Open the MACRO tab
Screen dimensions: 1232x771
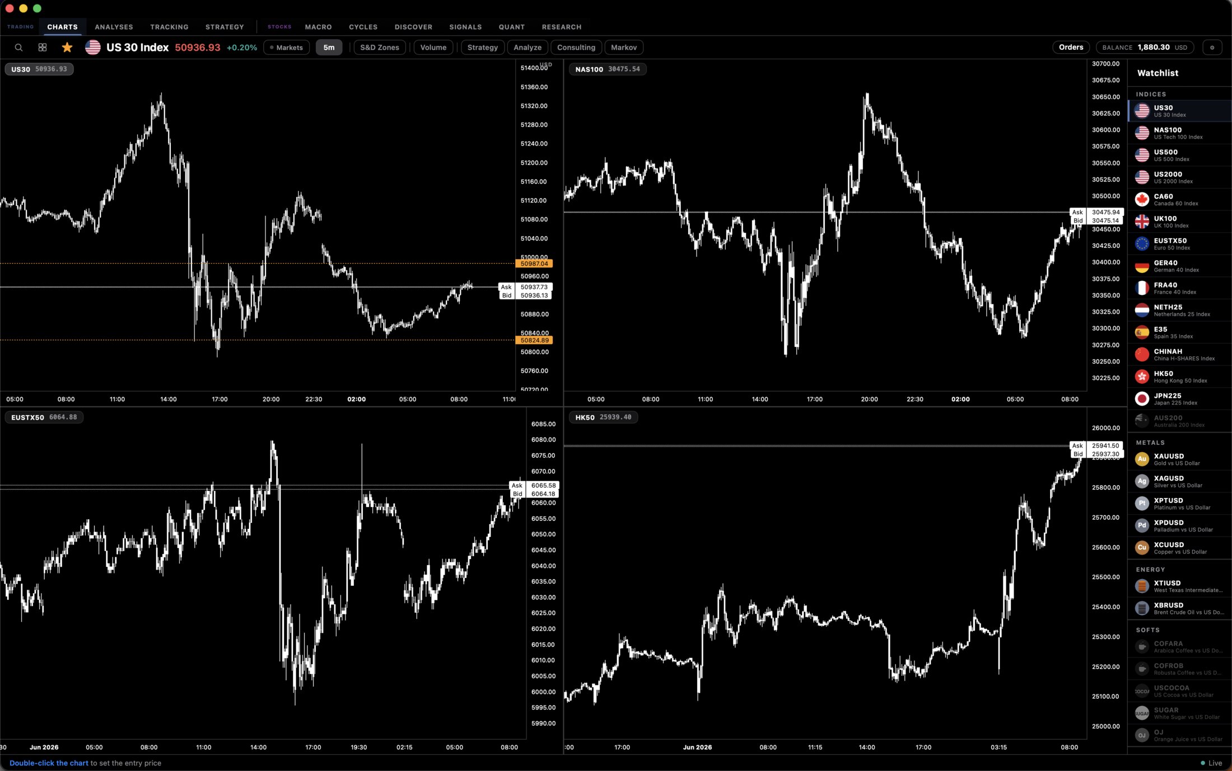coord(318,27)
